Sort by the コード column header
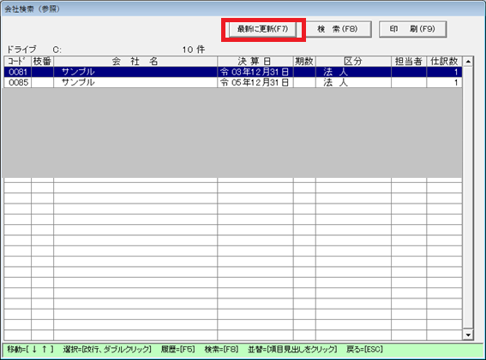Viewport: 486px width, 360px height. (18, 62)
